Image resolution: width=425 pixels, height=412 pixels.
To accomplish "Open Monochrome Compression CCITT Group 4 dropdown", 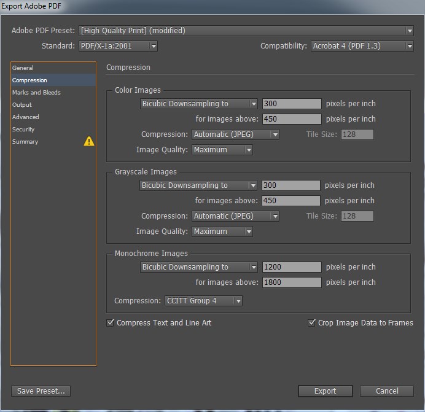I will tap(203, 301).
